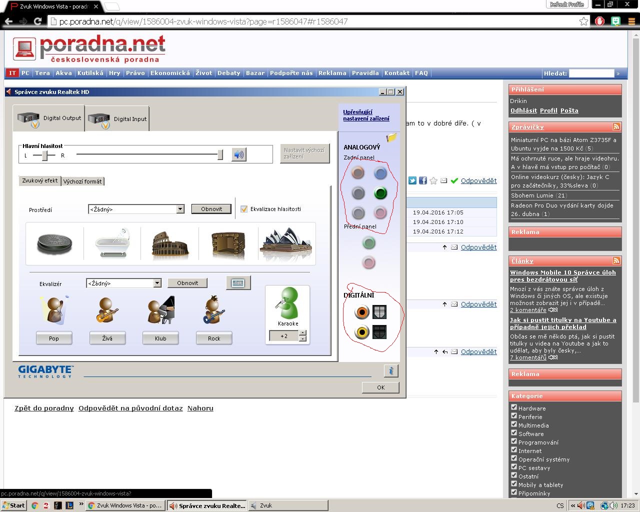Click the active green rear panel jack

pos(380,193)
